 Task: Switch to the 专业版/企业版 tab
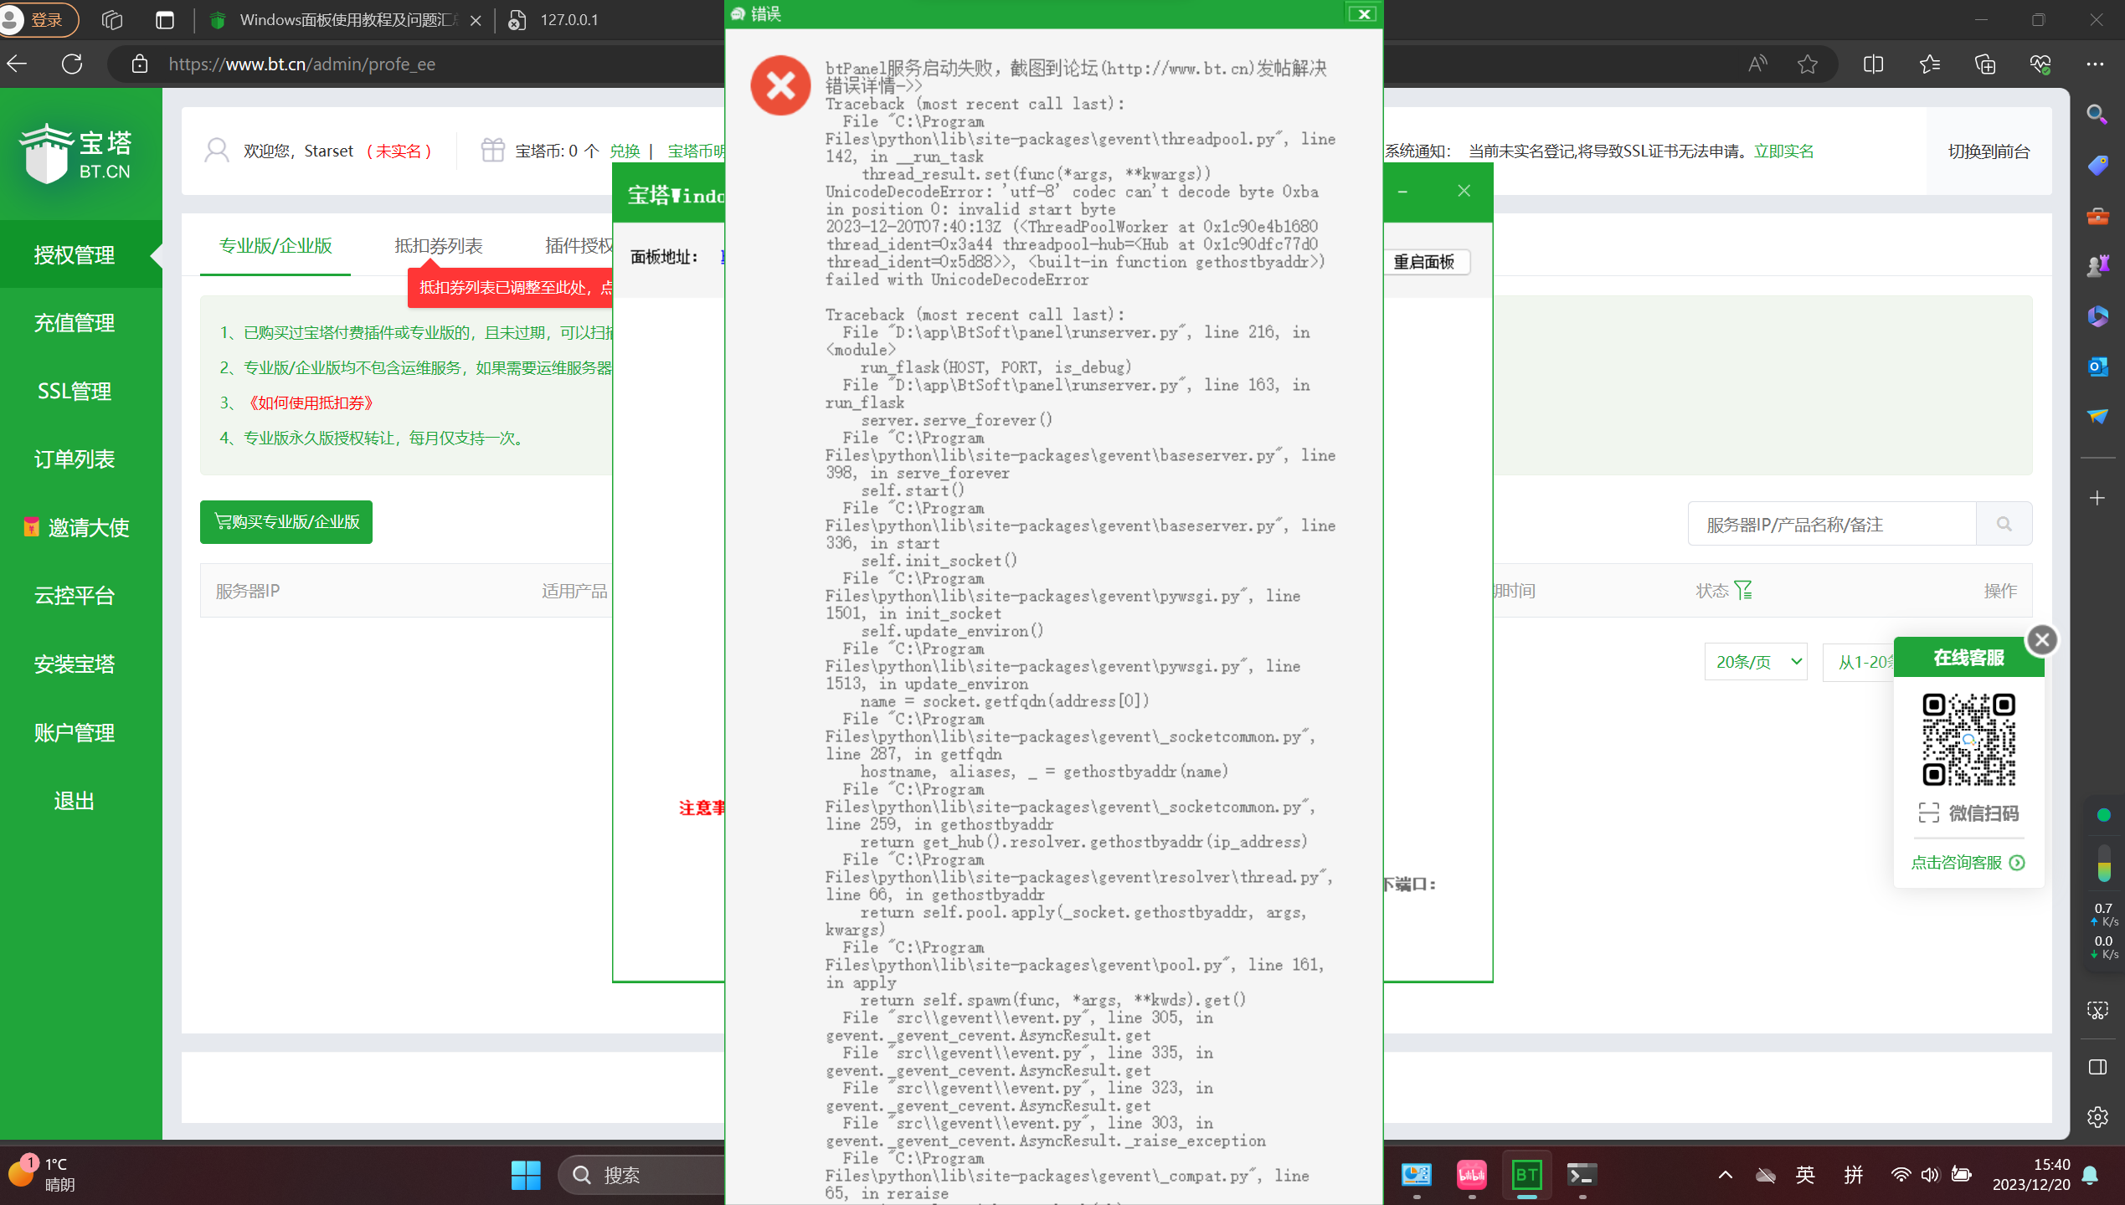click(x=275, y=246)
